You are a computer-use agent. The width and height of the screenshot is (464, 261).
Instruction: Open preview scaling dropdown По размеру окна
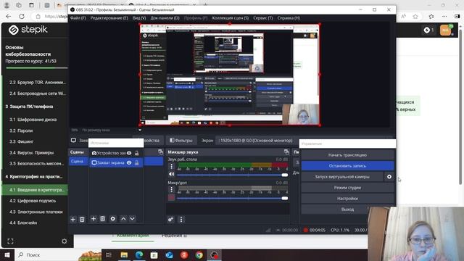coord(140,130)
